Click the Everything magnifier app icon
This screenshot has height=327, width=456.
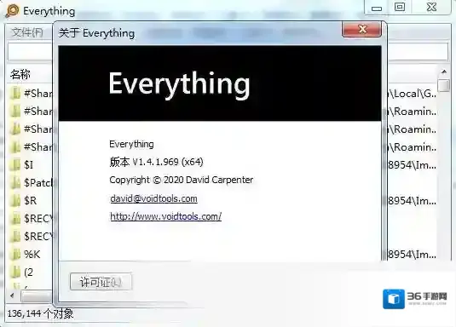12,11
